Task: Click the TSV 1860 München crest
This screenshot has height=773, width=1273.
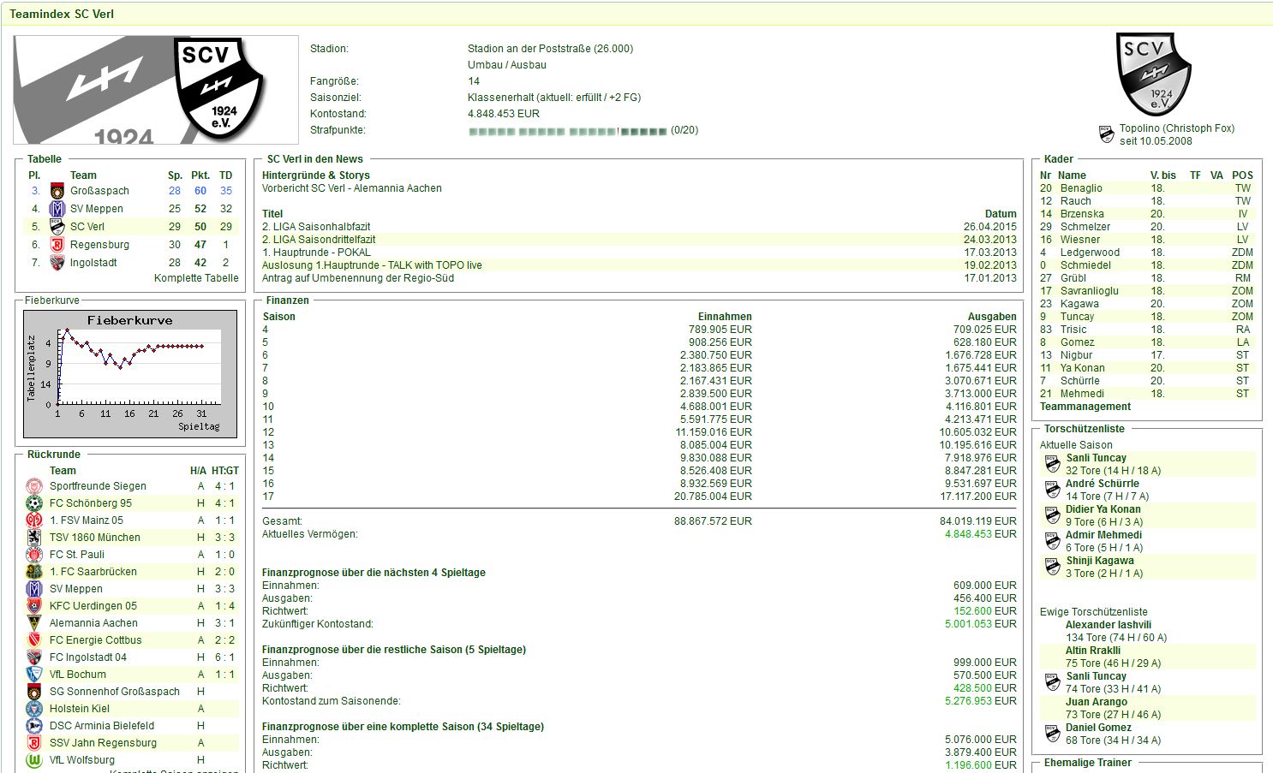Action: [x=34, y=538]
